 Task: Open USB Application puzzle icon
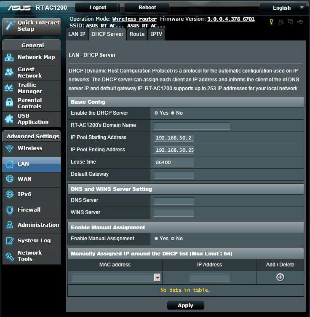pyautogui.click(x=9, y=119)
